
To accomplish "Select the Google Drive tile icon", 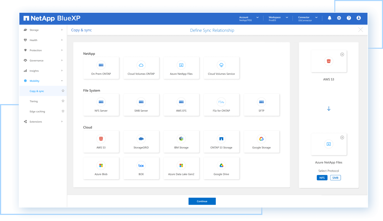I will pos(221,165).
